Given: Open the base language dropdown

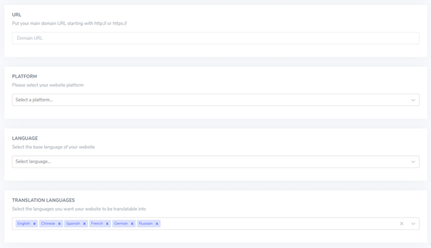Looking at the screenshot, I should [215, 161].
